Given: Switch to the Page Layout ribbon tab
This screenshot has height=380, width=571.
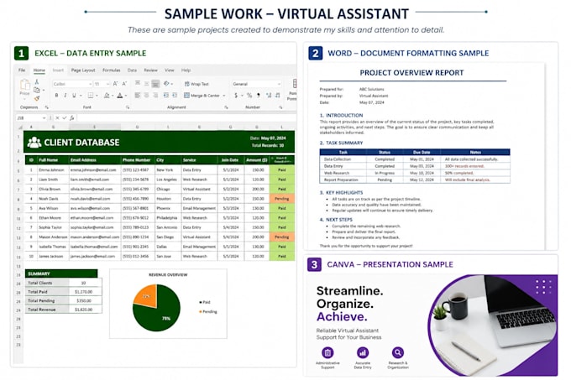Looking at the screenshot, I should point(83,70).
